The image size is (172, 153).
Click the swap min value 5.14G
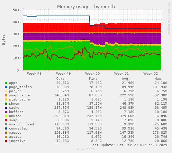(96, 120)
